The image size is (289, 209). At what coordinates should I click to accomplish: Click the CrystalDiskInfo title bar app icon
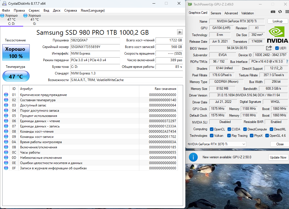coord(4,3)
